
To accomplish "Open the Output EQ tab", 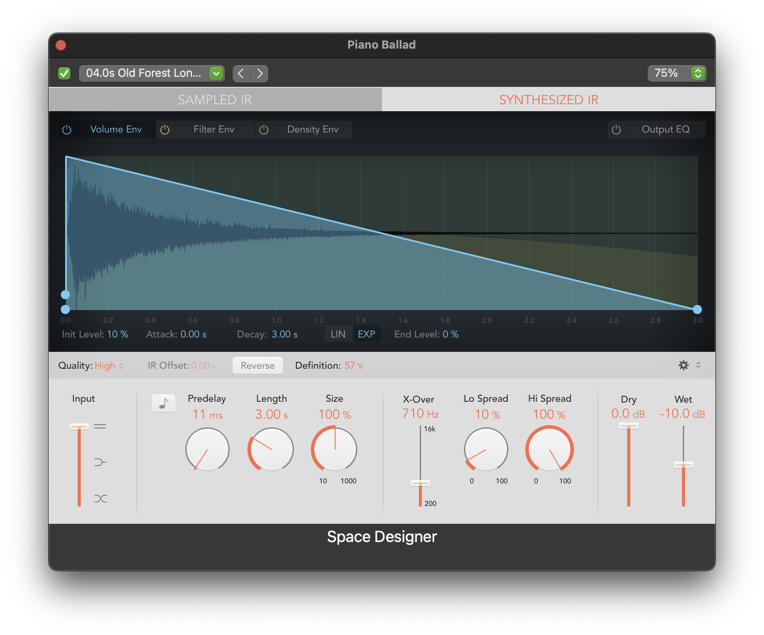I will [665, 129].
